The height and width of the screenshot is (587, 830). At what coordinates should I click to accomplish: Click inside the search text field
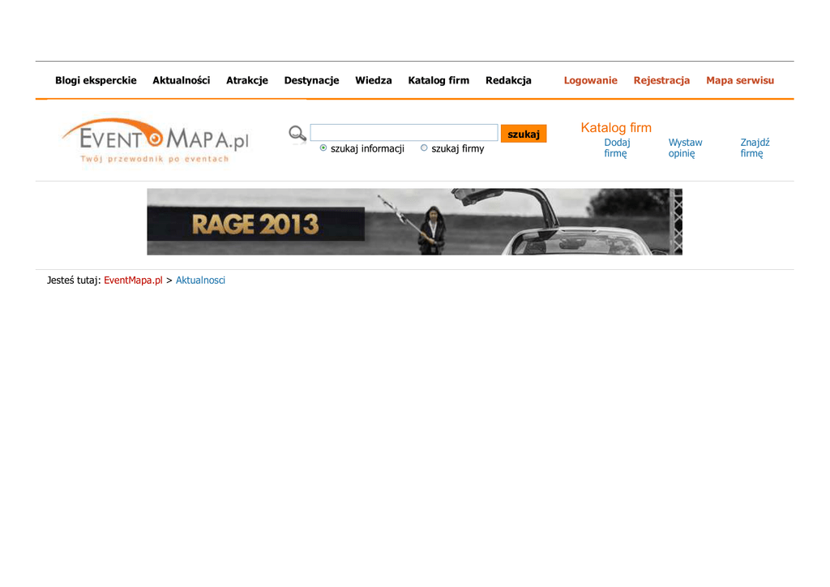(404, 133)
